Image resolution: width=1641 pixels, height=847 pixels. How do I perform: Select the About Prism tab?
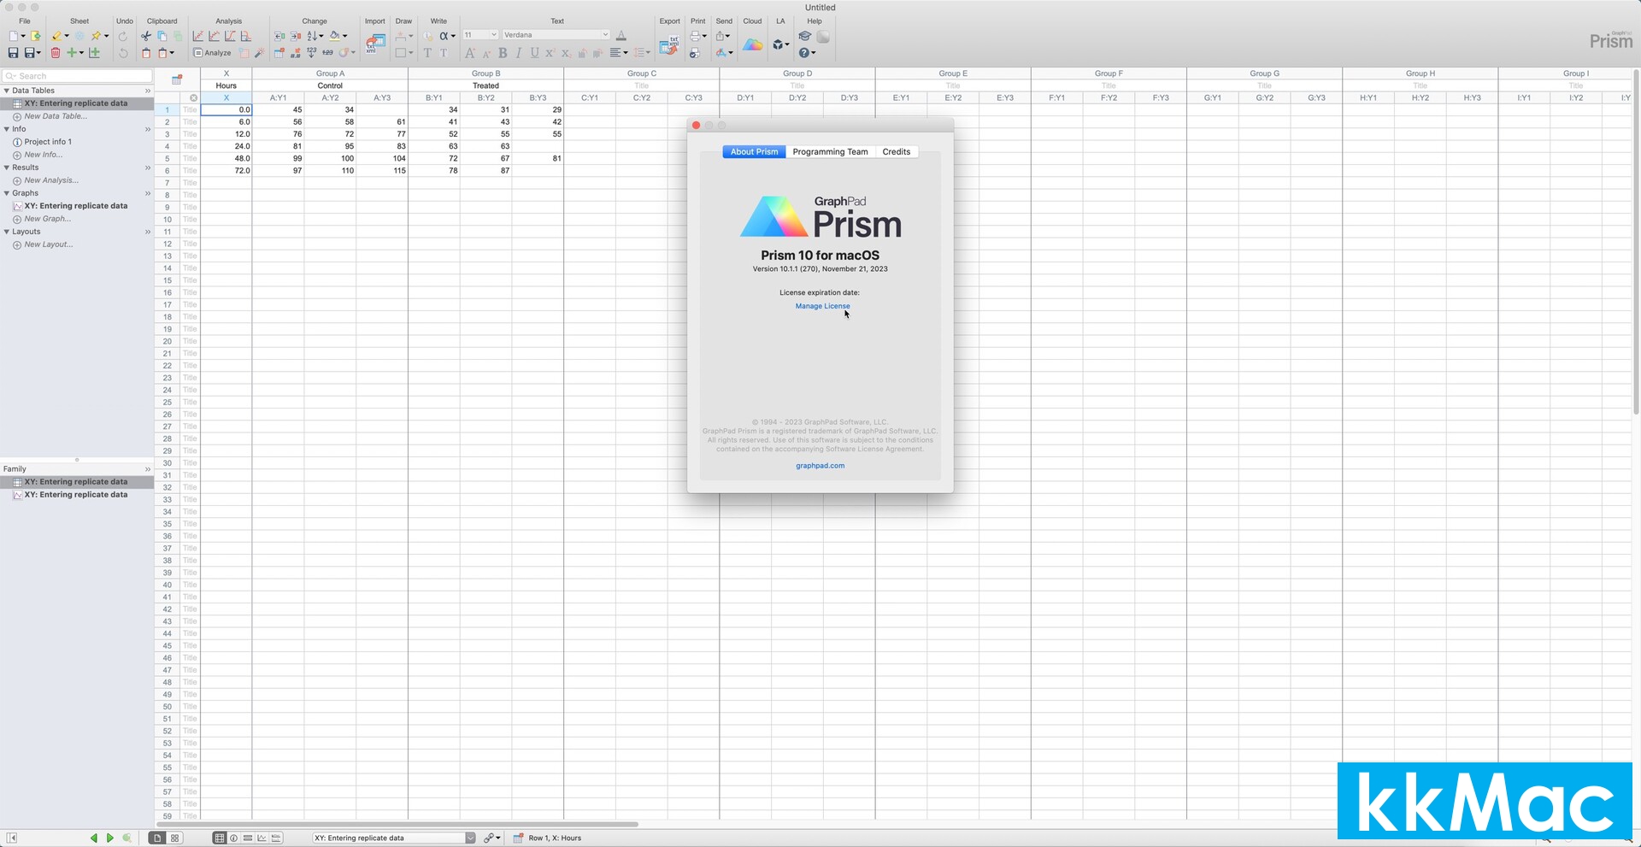754,152
